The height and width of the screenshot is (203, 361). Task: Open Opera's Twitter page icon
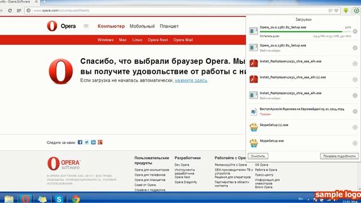[x=86, y=142]
